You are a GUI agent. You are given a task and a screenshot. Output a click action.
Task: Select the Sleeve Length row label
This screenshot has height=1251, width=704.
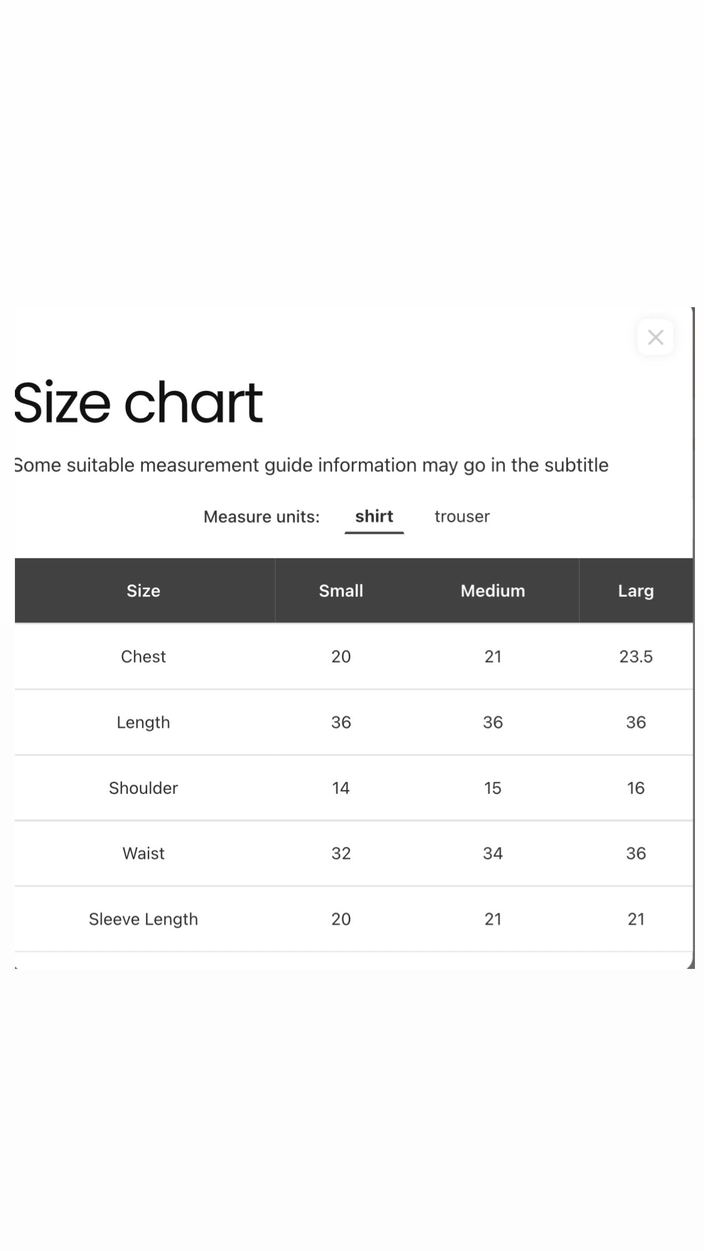tap(143, 919)
